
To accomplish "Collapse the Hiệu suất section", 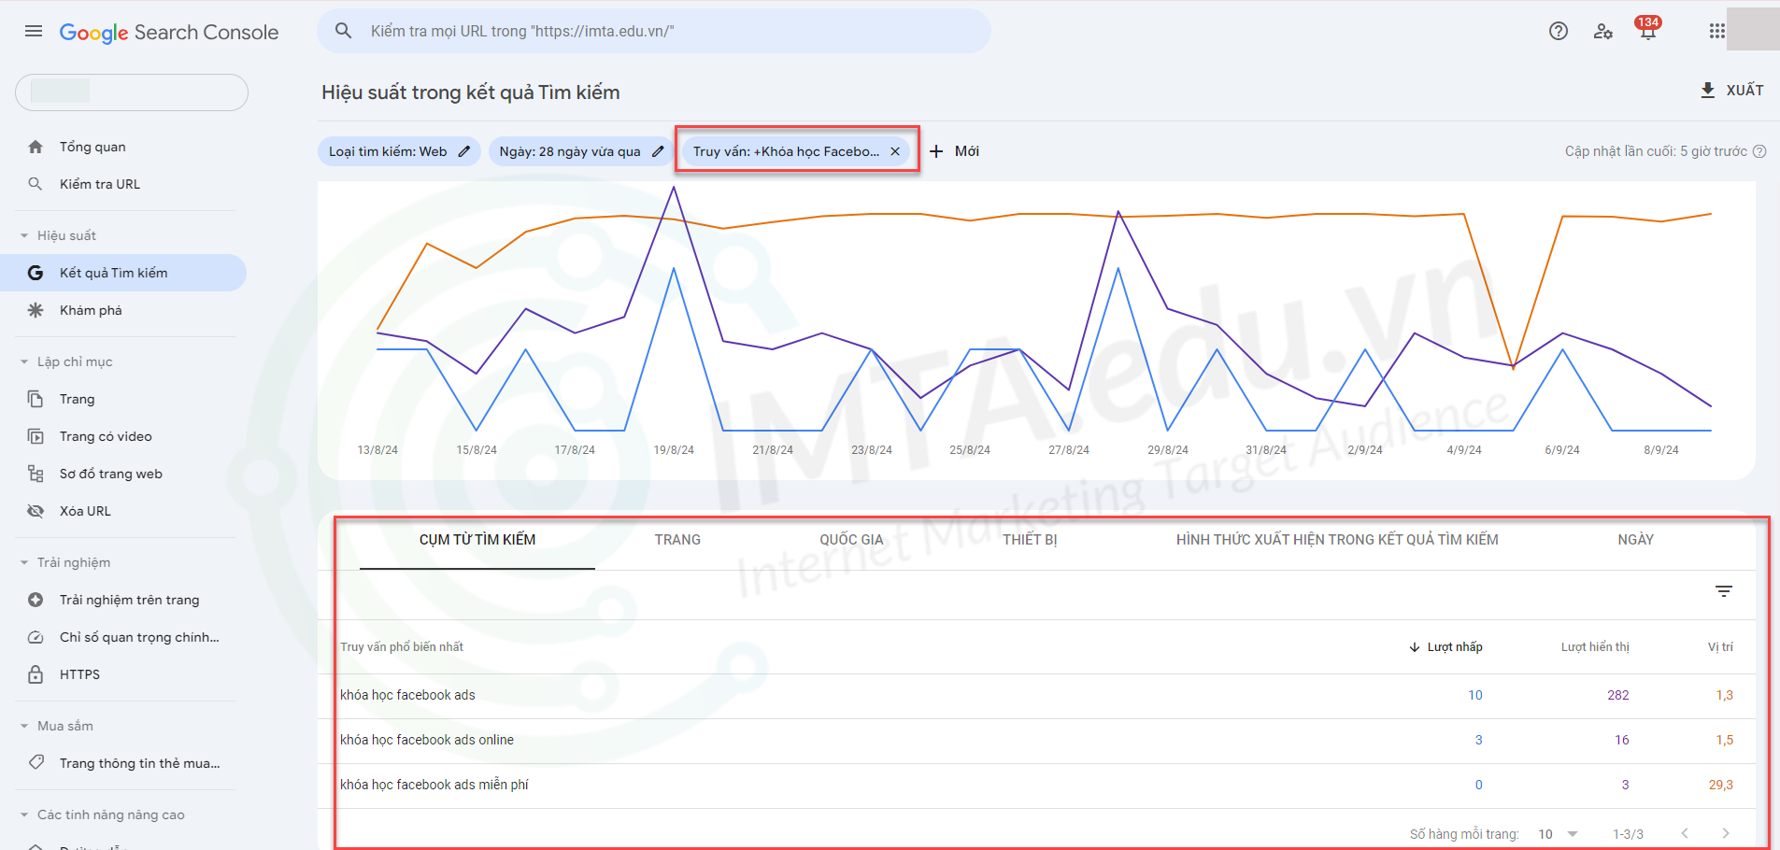I will (x=24, y=235).
